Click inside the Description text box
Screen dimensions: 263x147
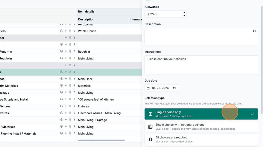coord(201,37)
